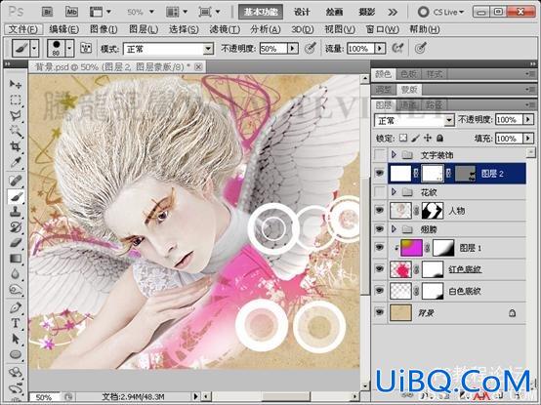Hide the 背景 layer with eye icon

pos(380,312)
